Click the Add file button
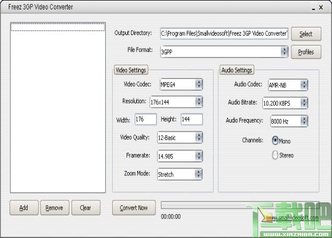This screenshot has height=238, width=332. (24, 208)
